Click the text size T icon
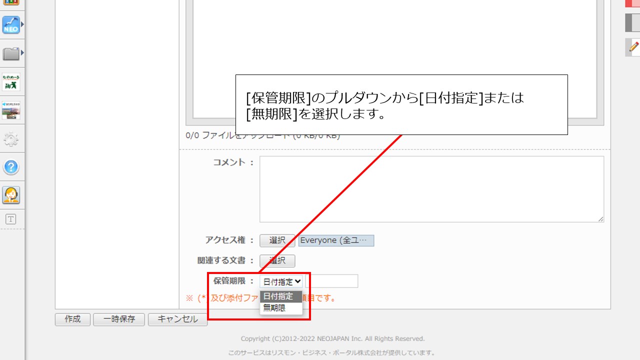The image size is (640, 360). tap(10, 218)
